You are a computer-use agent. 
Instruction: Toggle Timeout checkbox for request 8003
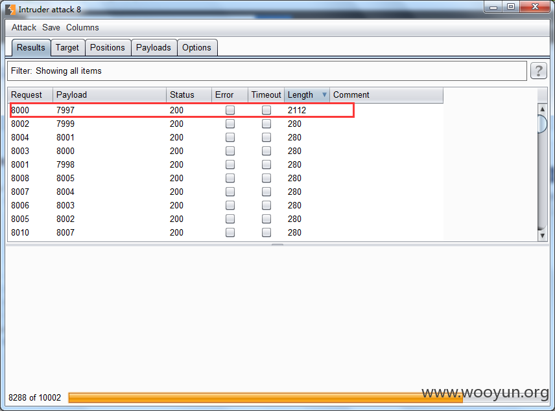point(266,151)
